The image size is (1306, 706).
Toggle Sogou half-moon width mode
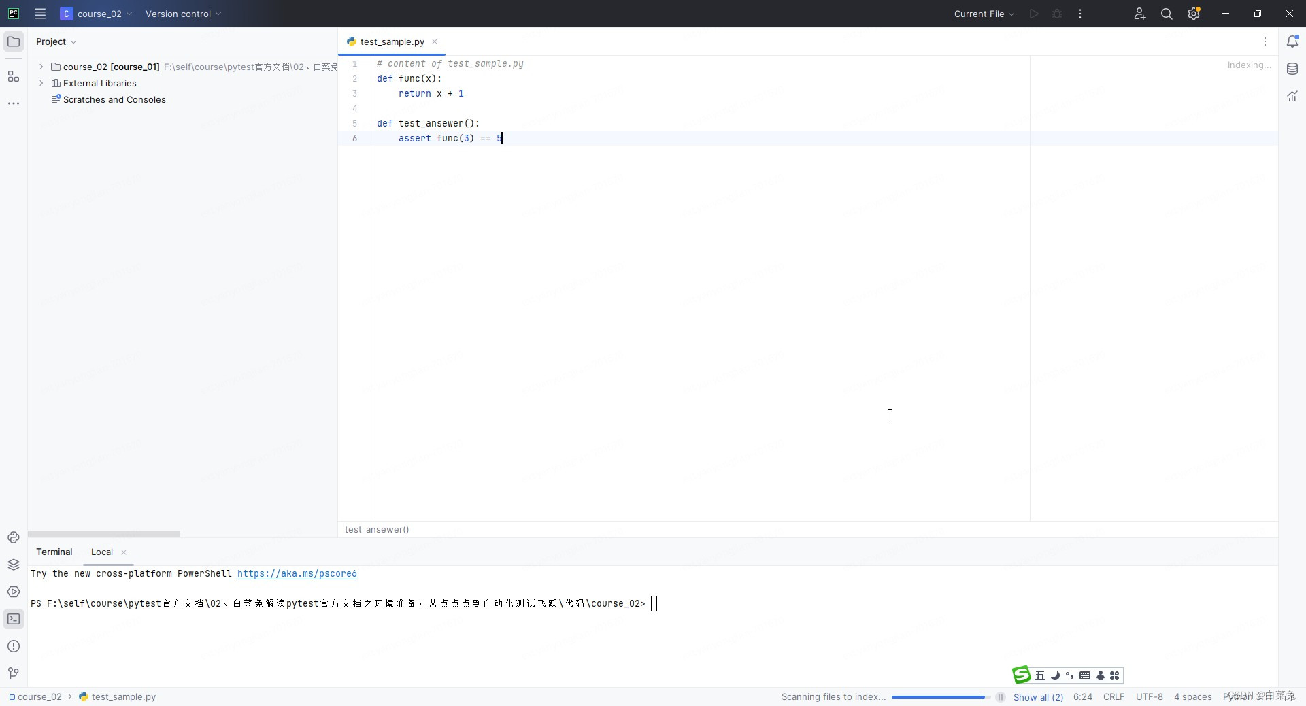(x=1055, y=675)
